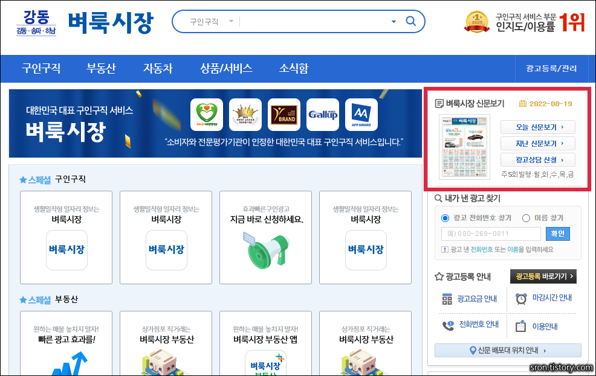596x376 pixels.
Task: Open the 이용안내 link
Action: [x=545, y=327]
